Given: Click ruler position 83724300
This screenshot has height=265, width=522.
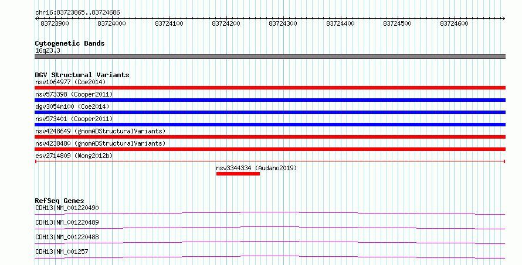Looking at the screenshot, I should pos(283,23).
